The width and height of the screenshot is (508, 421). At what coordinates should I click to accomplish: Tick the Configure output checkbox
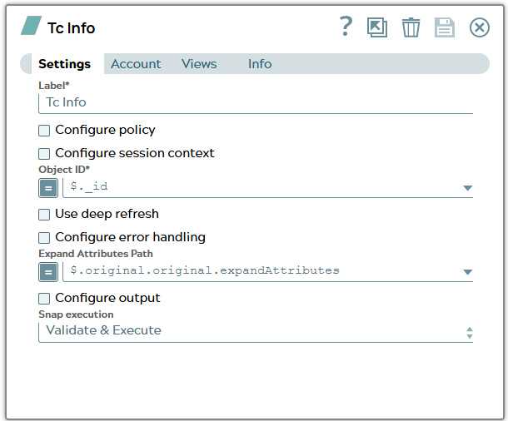(44, 299)
